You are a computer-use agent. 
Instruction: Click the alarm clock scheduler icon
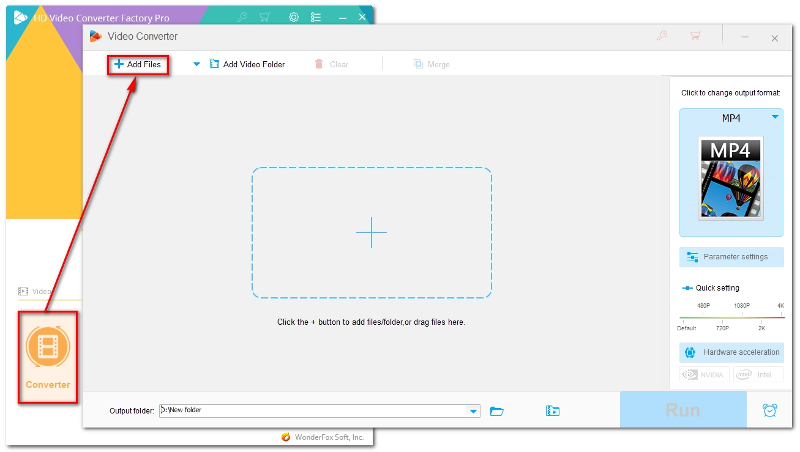[770, 410]
